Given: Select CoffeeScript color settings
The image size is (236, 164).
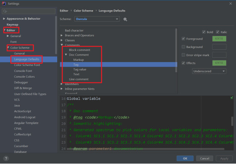Looking at the screenshot, I should [x=23, y=134].
